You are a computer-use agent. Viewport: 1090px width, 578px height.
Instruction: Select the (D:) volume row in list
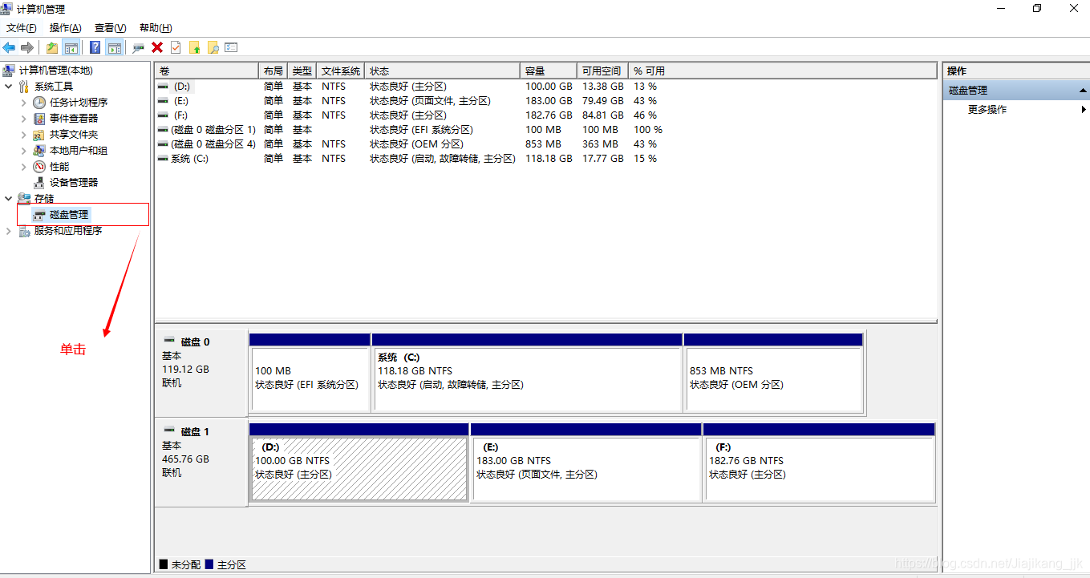click(x=545, y=87)
